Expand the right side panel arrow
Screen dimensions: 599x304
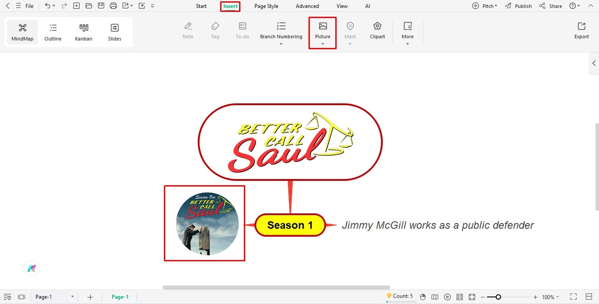594,63
